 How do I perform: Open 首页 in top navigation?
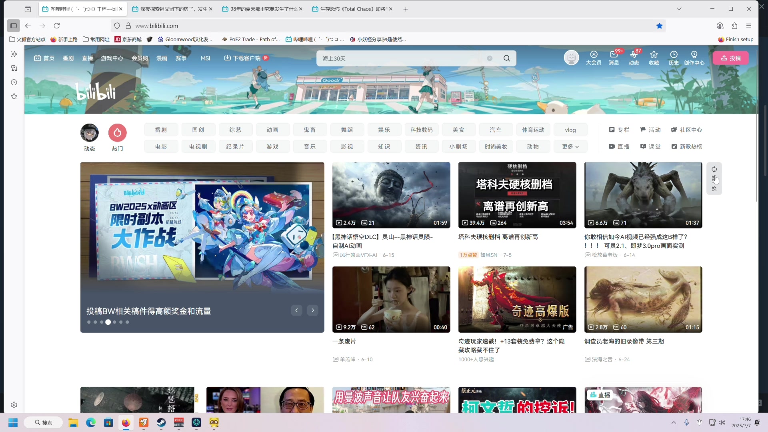click(x=44, y=58)
